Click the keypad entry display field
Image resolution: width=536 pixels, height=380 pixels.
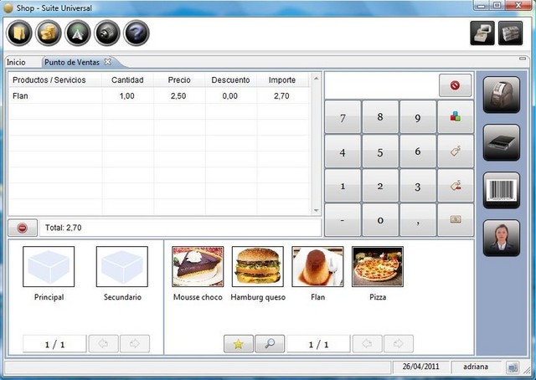382,85
